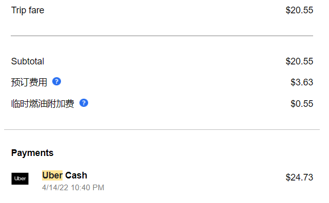This screenshot has height=203, width=329.
Task: Click the word Cash in Uber Cash
Action: (76, 175)
